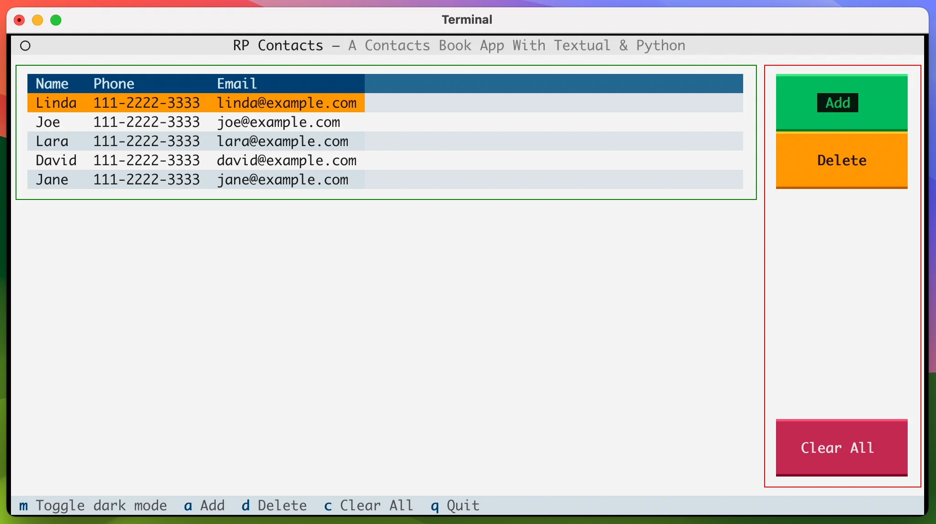Click the red Clear All button
This screenshot has height=524, width=936.
tap(841, 447)
